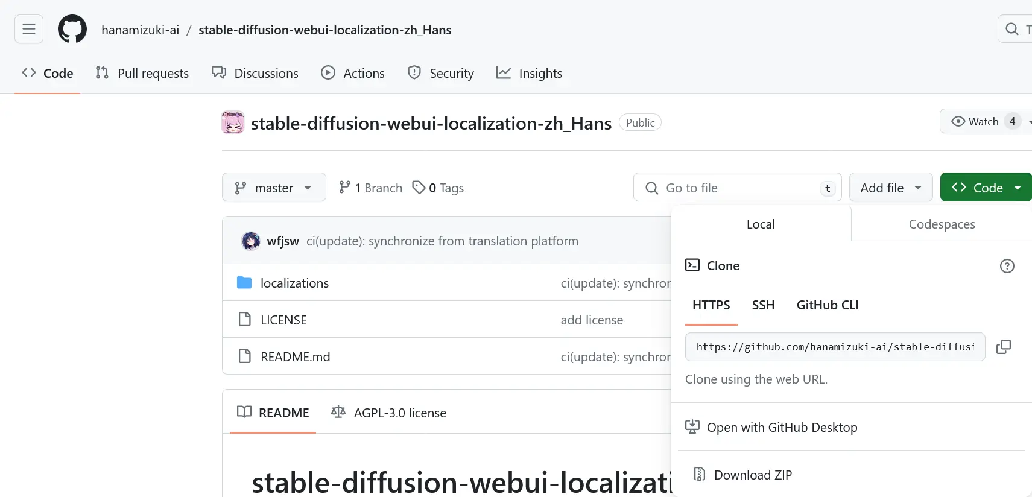The width and height of the screenshot is (1032, 497).
Task: Click the README.md file icon
Action: tap(244, 356)
